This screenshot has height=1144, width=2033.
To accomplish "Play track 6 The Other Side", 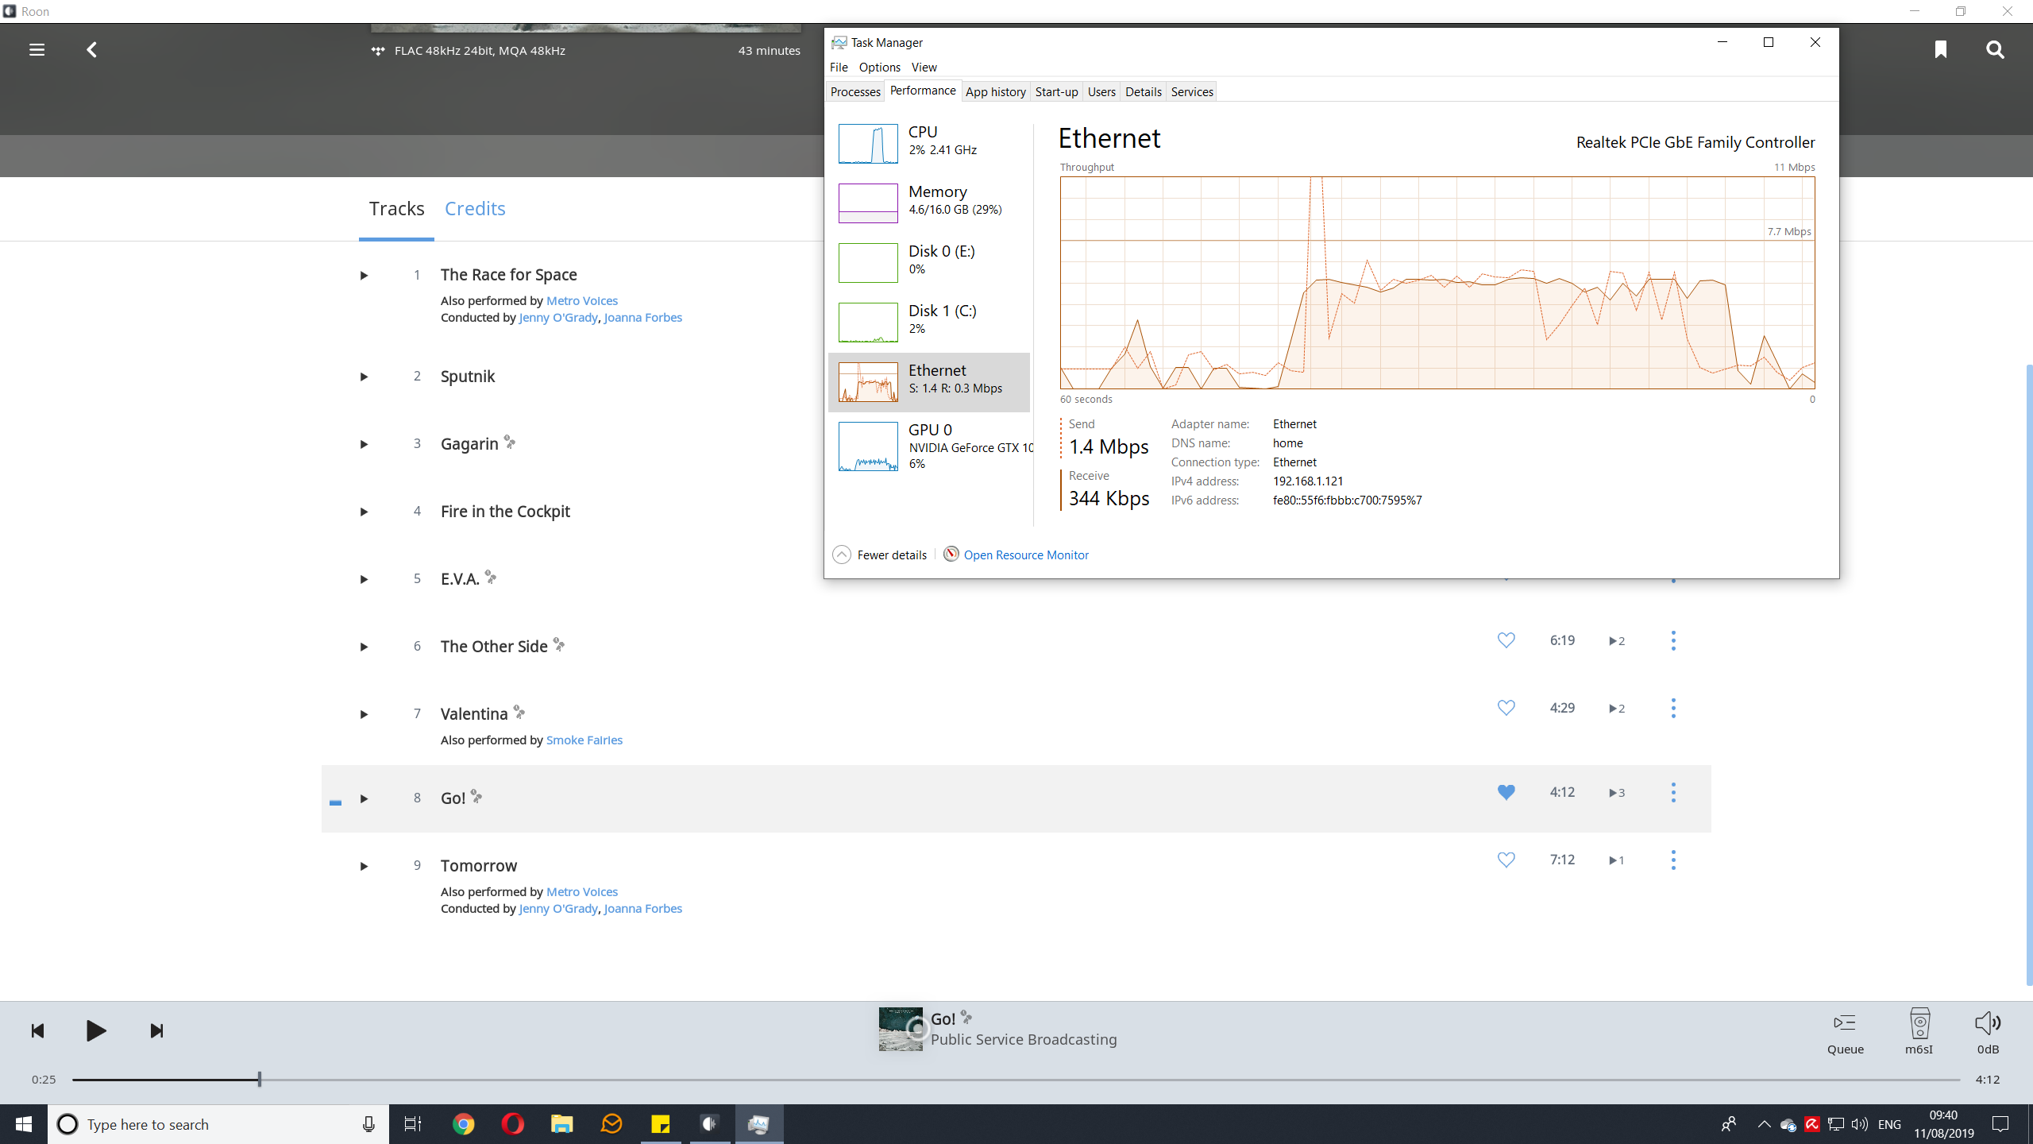I will pyautogui.click(x=364, y=647).
